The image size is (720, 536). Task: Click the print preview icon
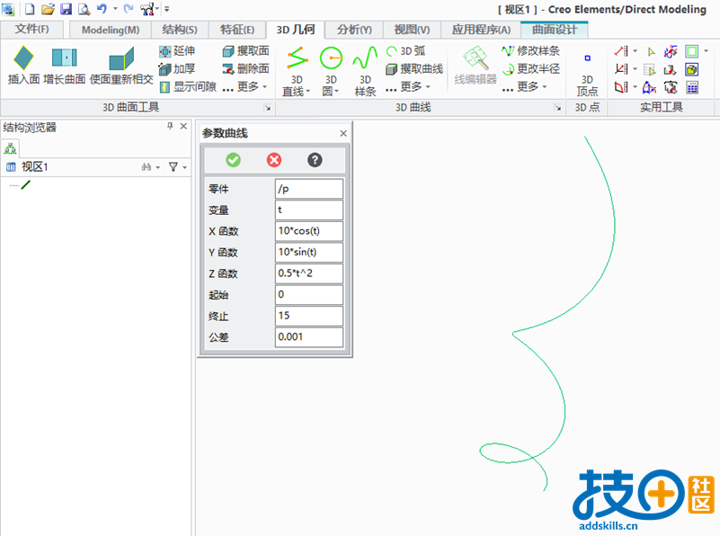[x=84, y=9]
